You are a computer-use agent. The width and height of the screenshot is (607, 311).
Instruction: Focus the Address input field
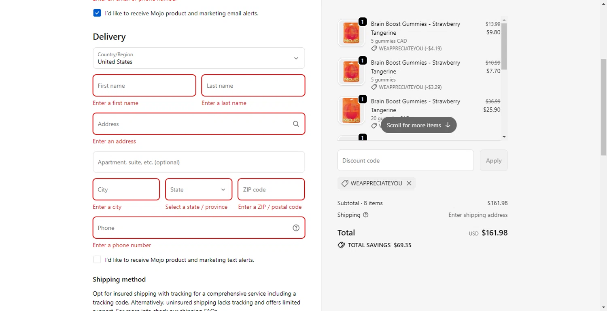(x=199, y=124)
